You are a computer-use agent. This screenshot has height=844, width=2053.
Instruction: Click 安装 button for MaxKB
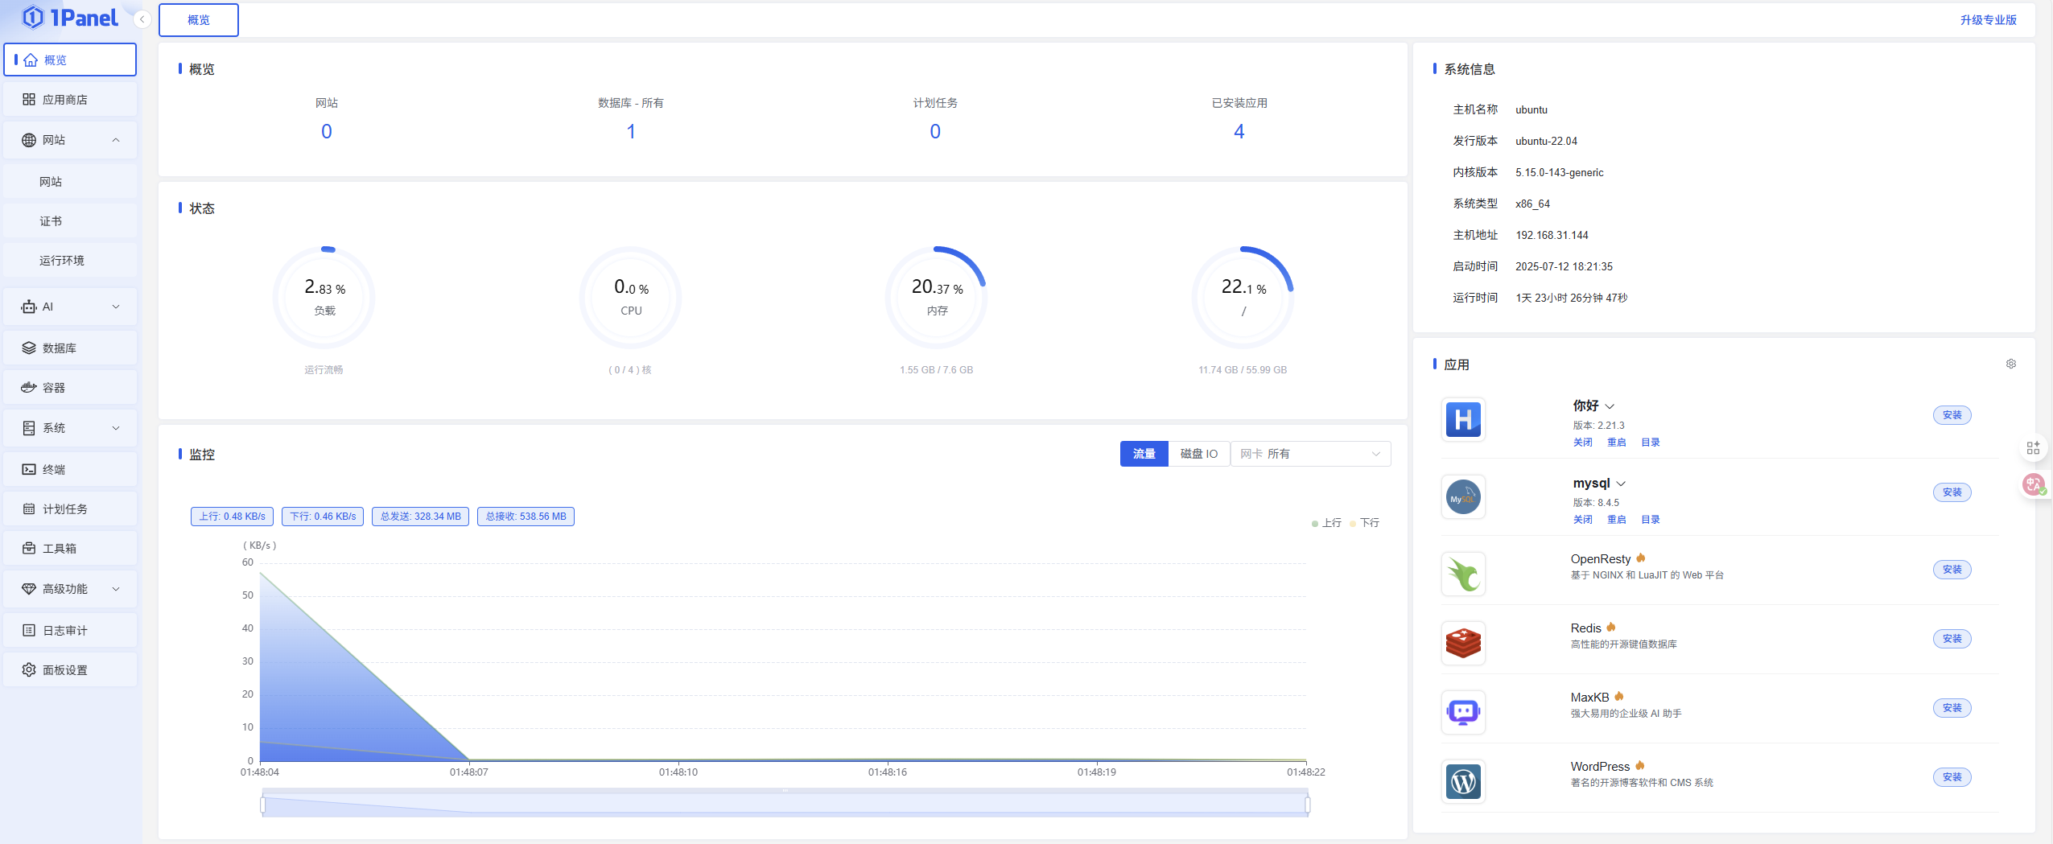point(1952,709)
